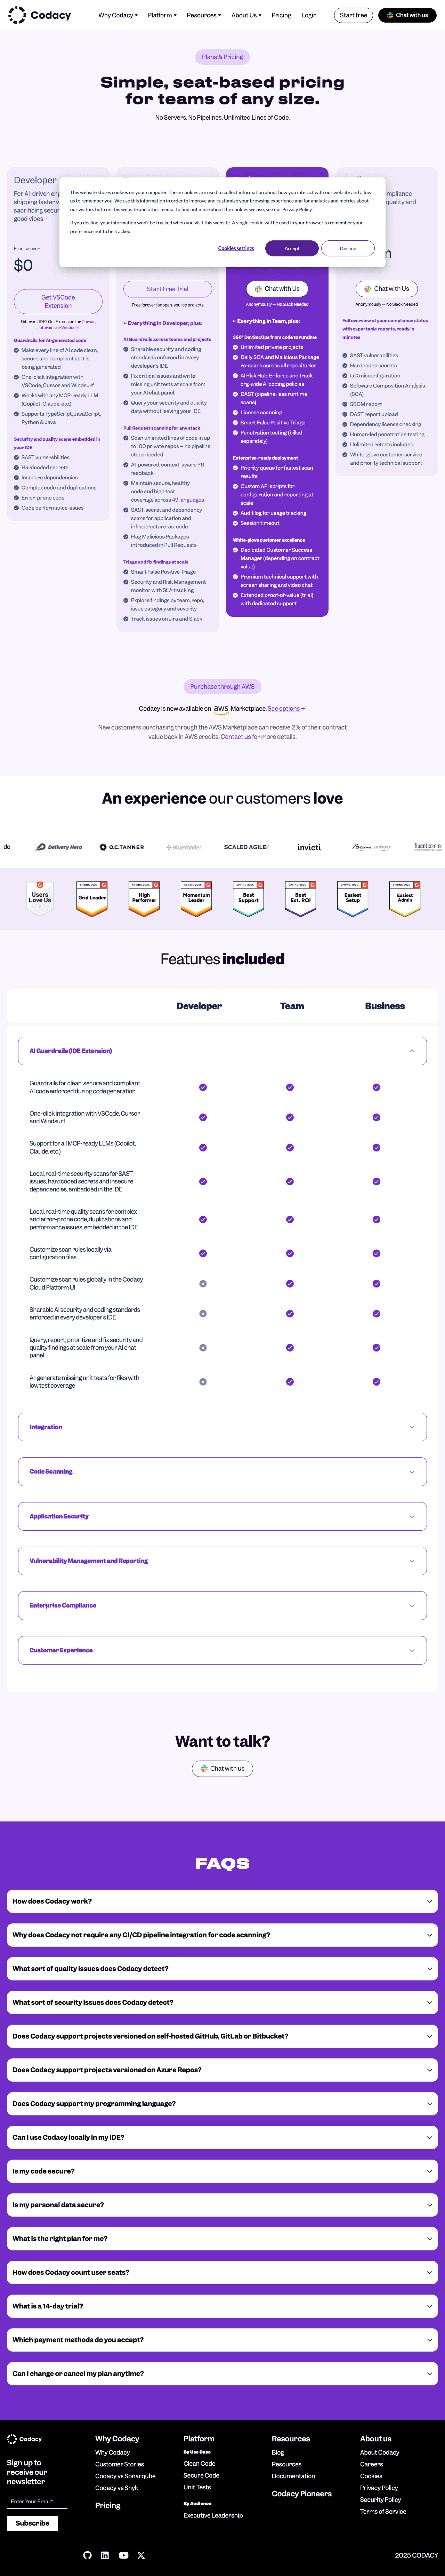The height and width of the screenshot is (2576, 445).
Task: Open Codacy's LinkedIn via footer icon
Action: pyautogui.click(x=105, y=2555)
